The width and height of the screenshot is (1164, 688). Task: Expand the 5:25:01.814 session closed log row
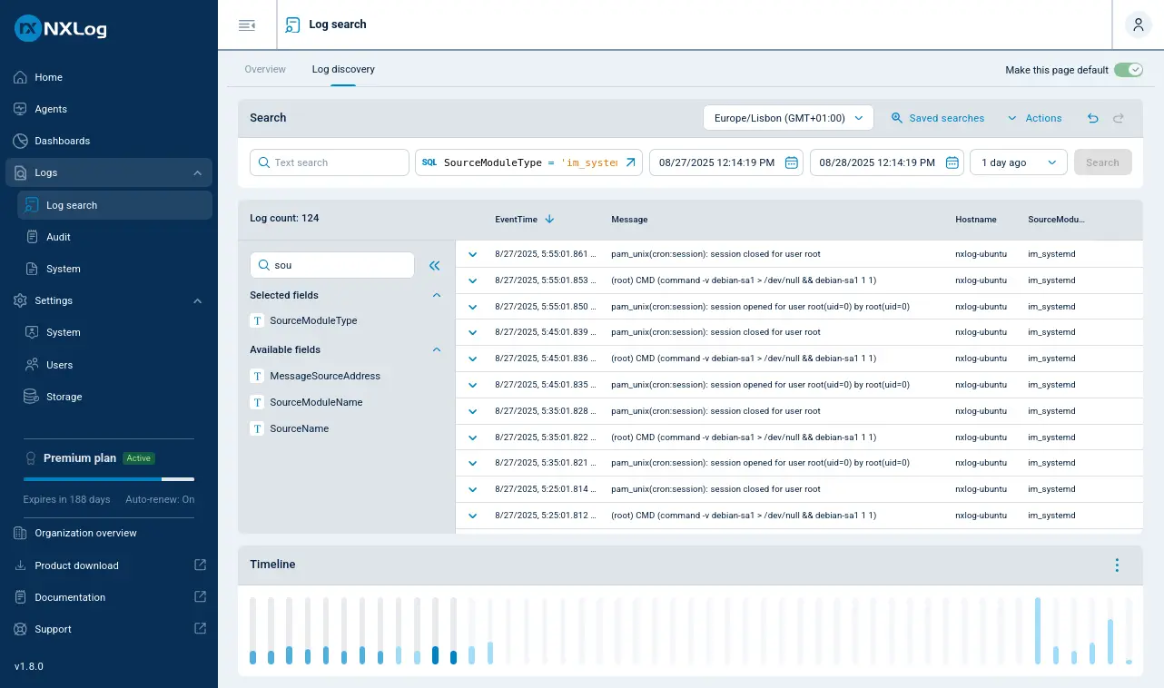(x=472, y=489)
